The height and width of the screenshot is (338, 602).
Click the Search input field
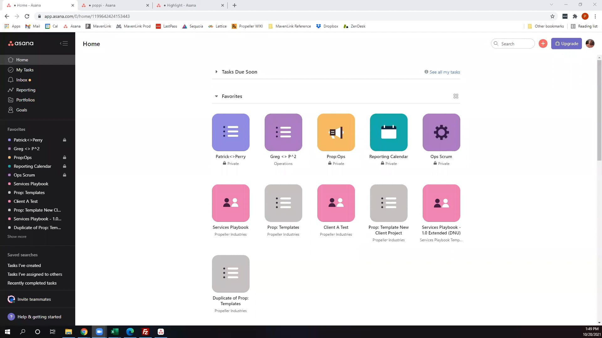(x=513, y=44)
